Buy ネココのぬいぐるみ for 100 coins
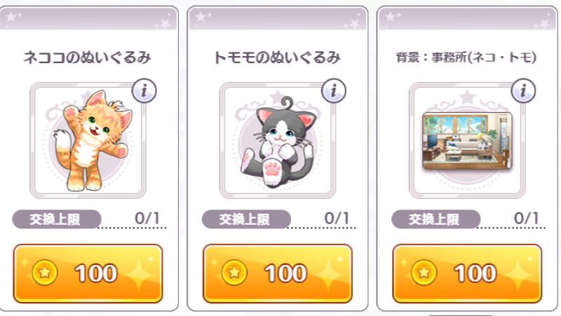The width and height of the screenshot is (561, 316). [x=88, y=273]
